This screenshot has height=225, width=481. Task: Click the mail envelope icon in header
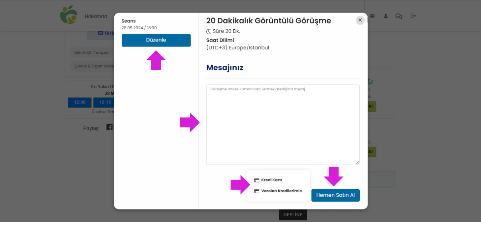(373, 16)
